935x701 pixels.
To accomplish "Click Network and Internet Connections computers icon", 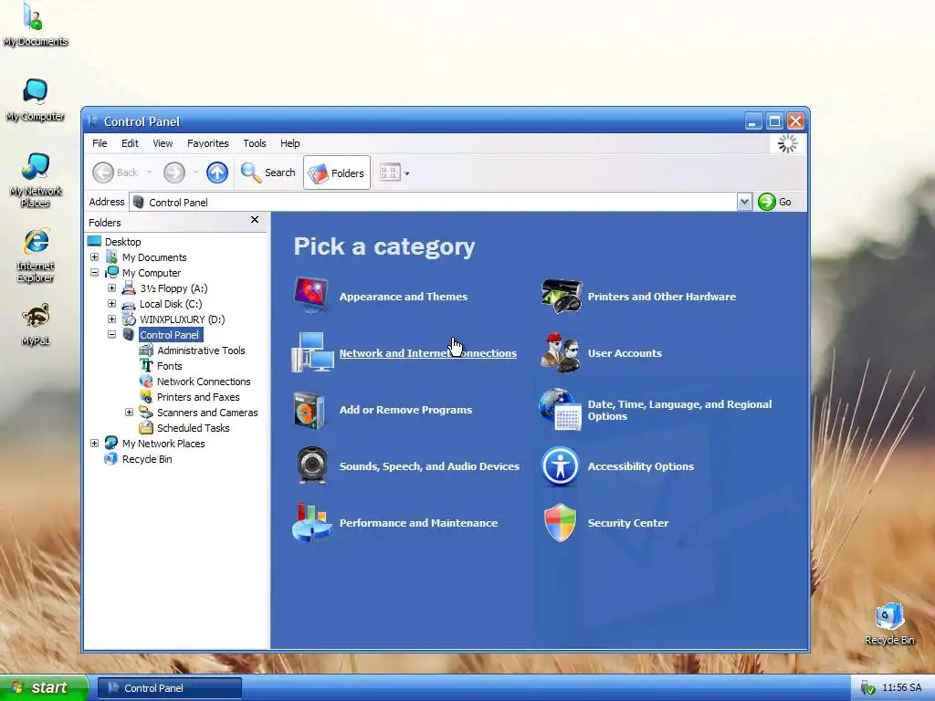I will click(x=312, y=352).
